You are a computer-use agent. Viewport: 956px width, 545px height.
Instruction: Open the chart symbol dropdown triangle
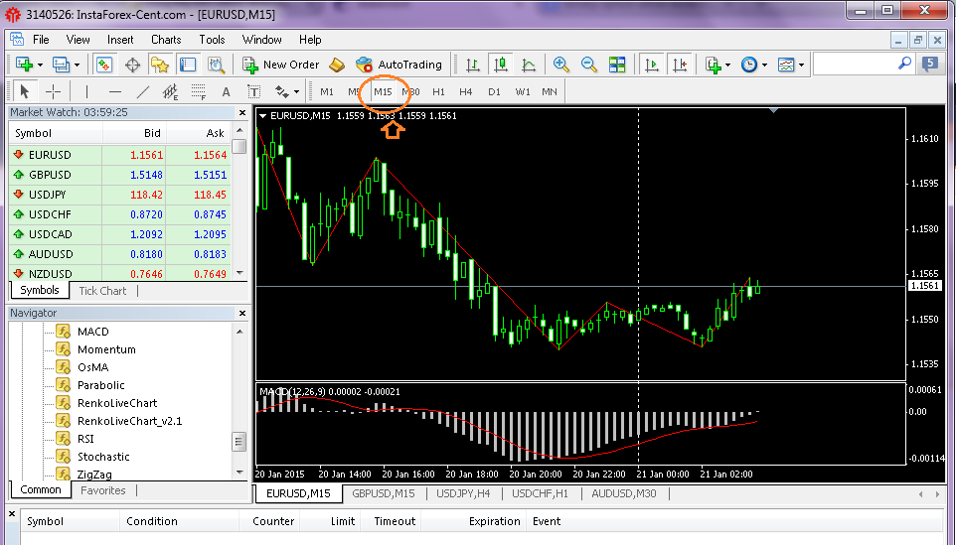[262, 116]
